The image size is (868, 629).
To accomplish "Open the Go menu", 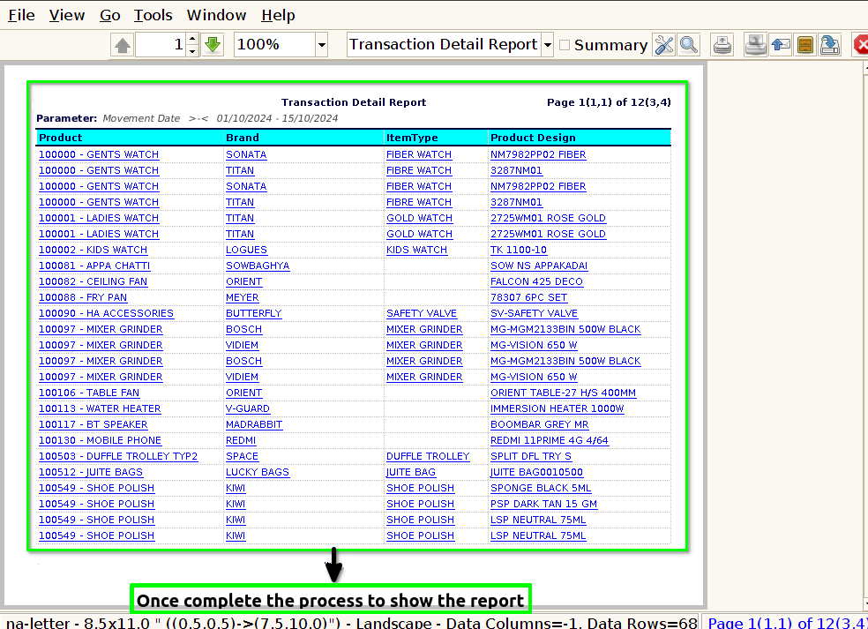I will click(x=110, y=15).
